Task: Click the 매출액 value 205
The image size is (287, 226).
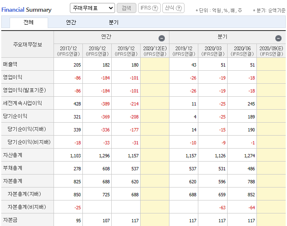Action: click(77, 65)
